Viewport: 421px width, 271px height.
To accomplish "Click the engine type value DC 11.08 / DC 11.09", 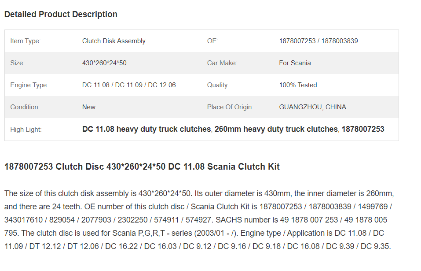I will [x=129, y=85].
